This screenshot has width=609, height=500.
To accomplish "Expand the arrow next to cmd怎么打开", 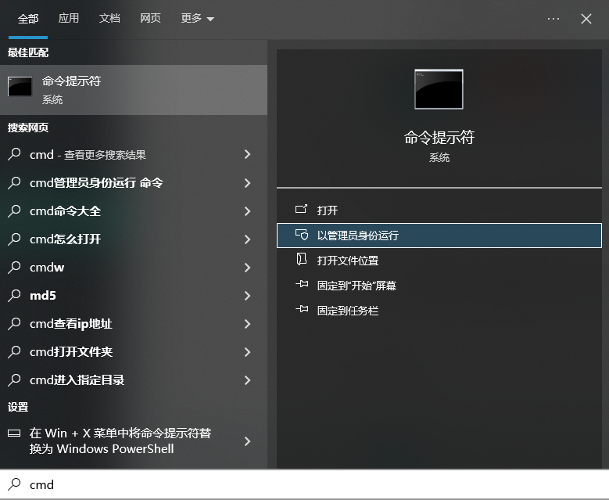I will pos(247,239).
